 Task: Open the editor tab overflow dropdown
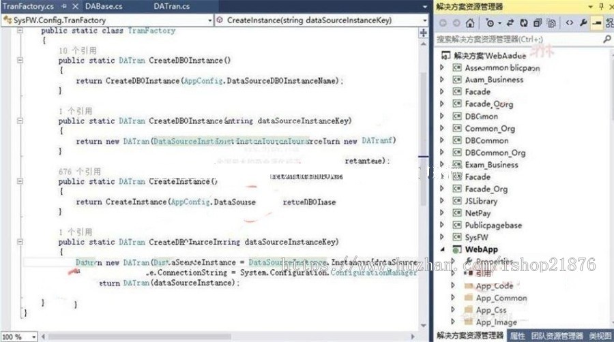coord(425,7)
